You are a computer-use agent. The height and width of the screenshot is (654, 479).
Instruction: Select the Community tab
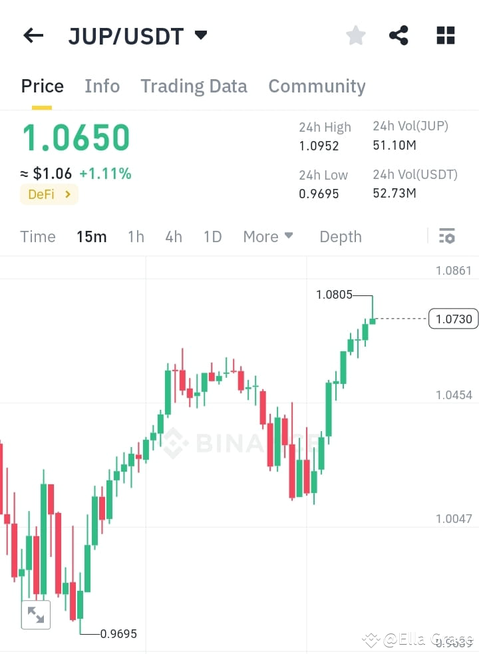point(317,86)
